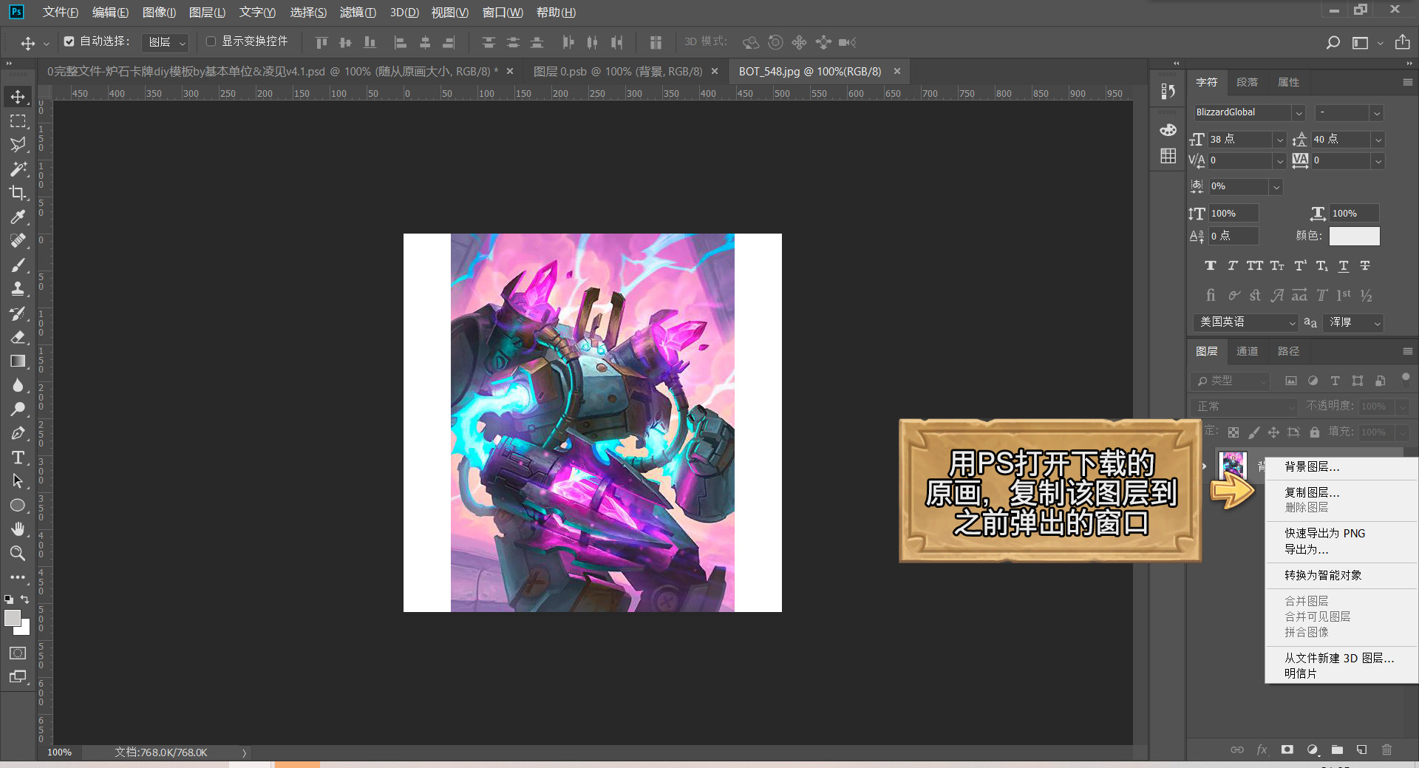The image size is (1419, 768).
Task: Choose 复制图层... from context menu
Action: tap(1312, 492)
